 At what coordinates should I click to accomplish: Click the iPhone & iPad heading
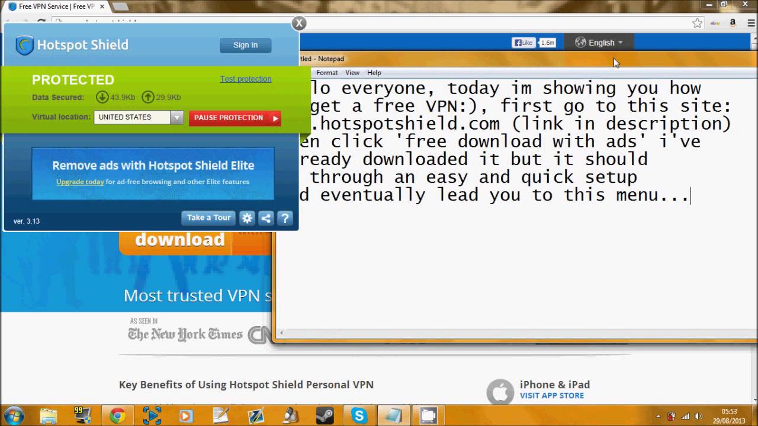click(x=555, y=385)
